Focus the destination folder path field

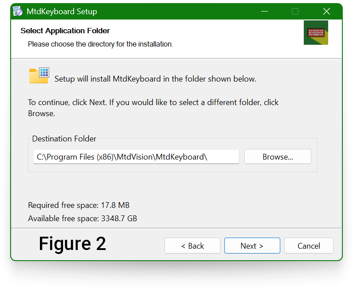[x=136, y=156]
